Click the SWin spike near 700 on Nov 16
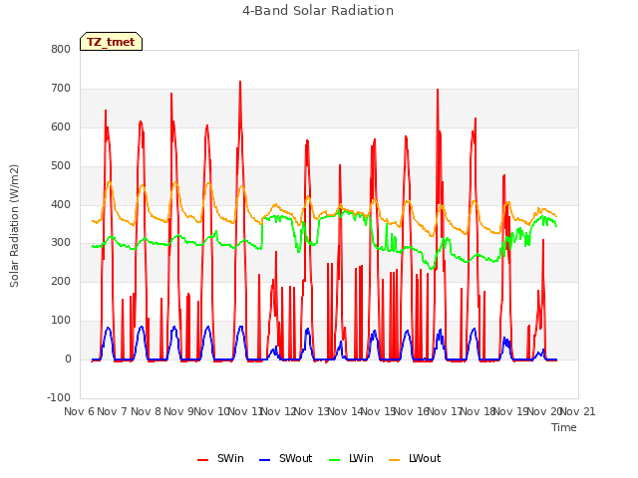Image resolution: width=638 pixels, height=478 pixels. (x=438, y=90)
